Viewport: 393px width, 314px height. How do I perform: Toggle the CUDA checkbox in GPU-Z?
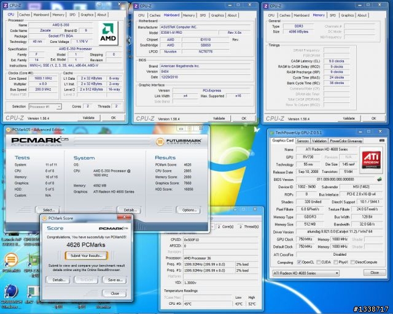pyautogui.click(x=318, y=262)
